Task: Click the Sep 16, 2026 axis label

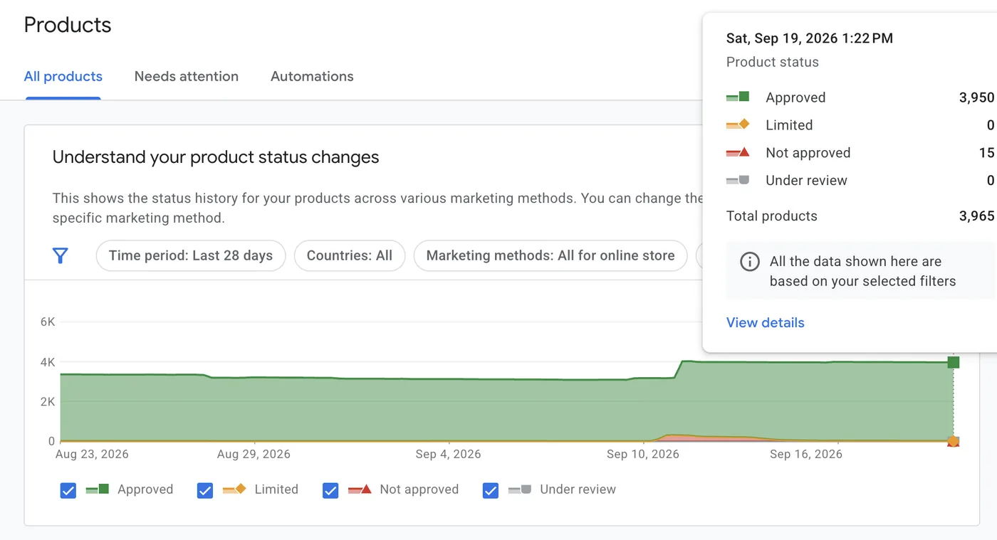Action: [805, 454]
